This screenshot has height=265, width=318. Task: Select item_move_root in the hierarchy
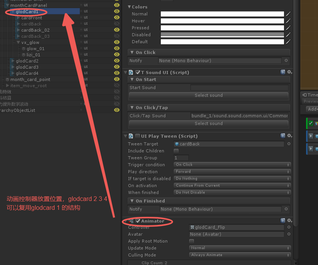tap(29, 86)
